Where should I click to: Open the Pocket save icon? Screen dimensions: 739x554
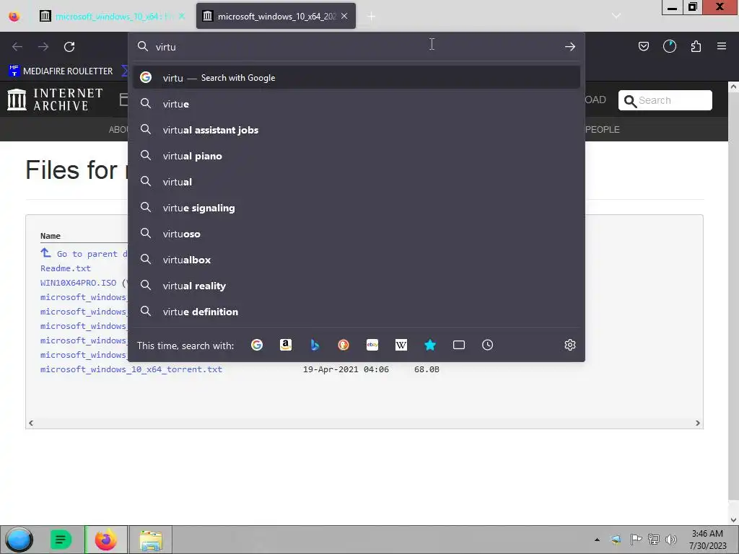(643, 46)
